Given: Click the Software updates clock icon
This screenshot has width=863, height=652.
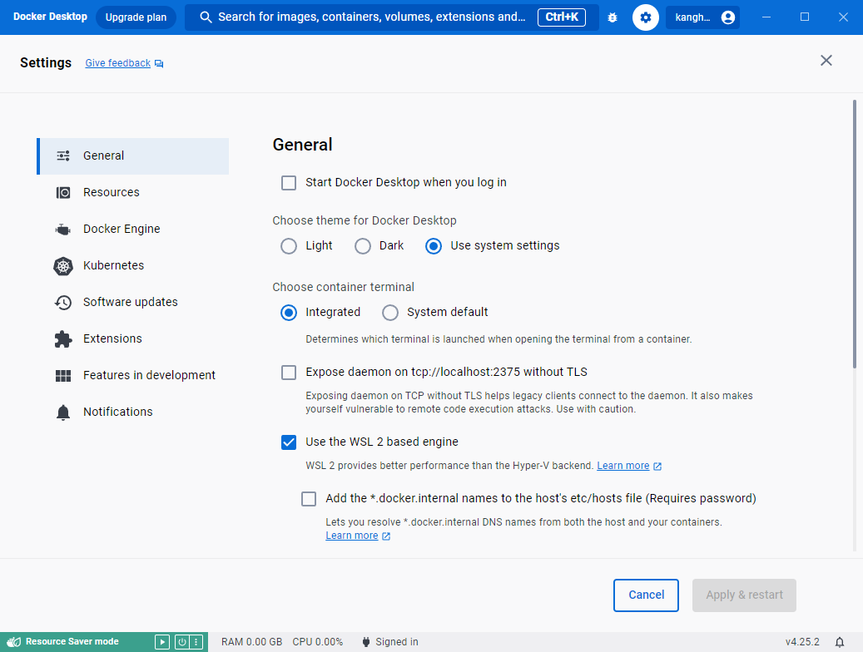Looking at the screenshot, I should (x=63, y=302).
